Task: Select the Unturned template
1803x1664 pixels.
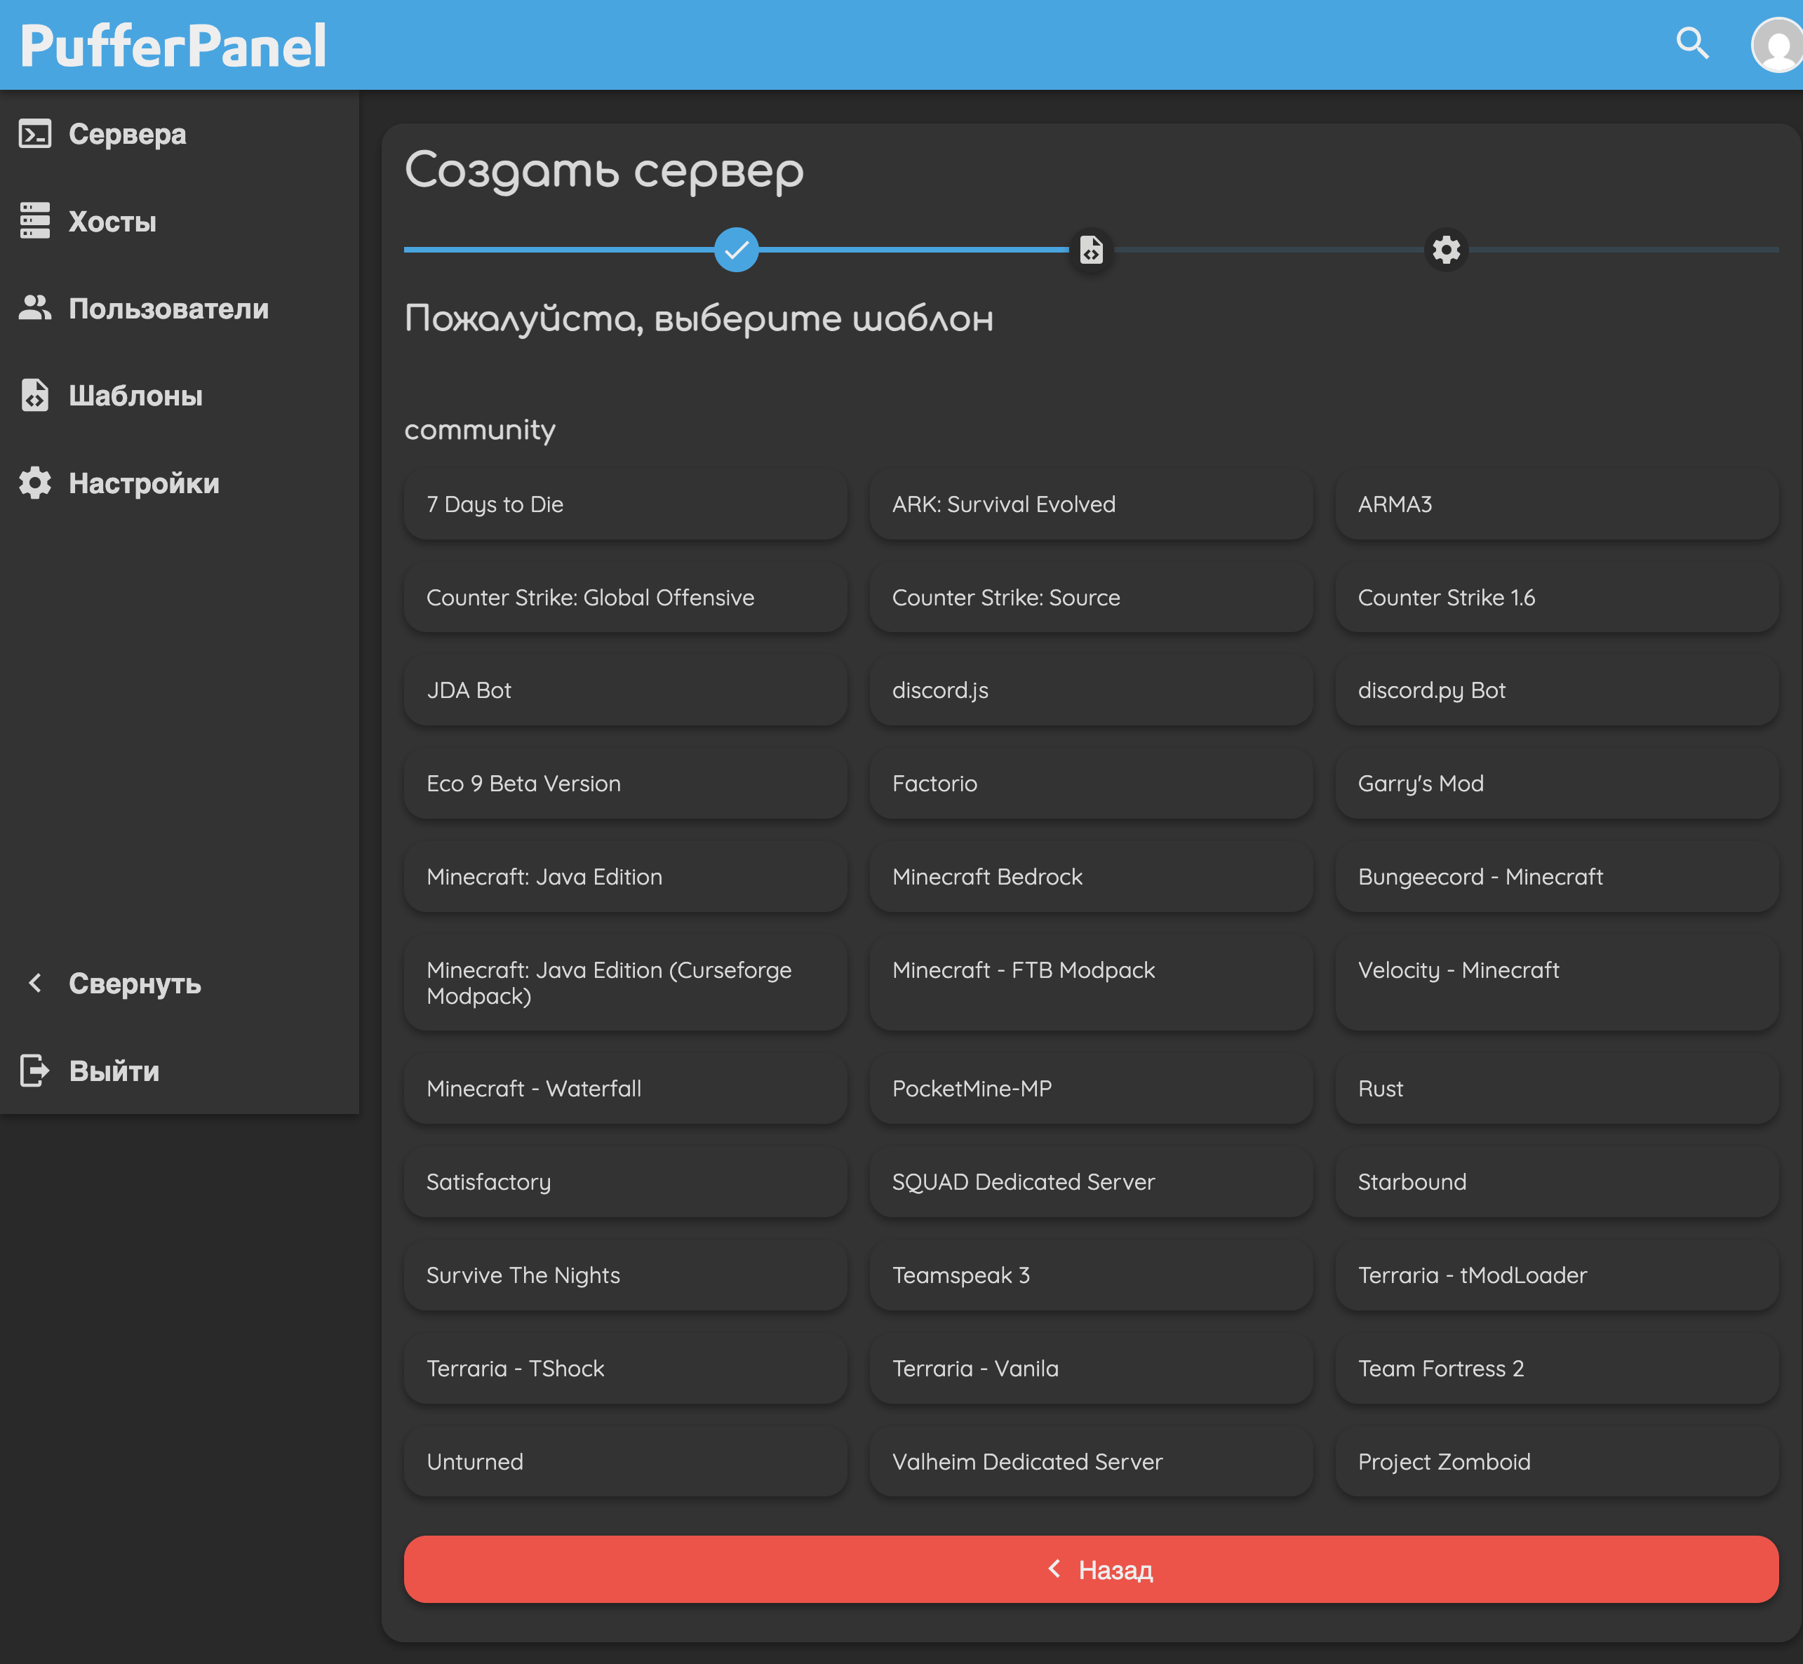Action: click(x=625, y=1461)
